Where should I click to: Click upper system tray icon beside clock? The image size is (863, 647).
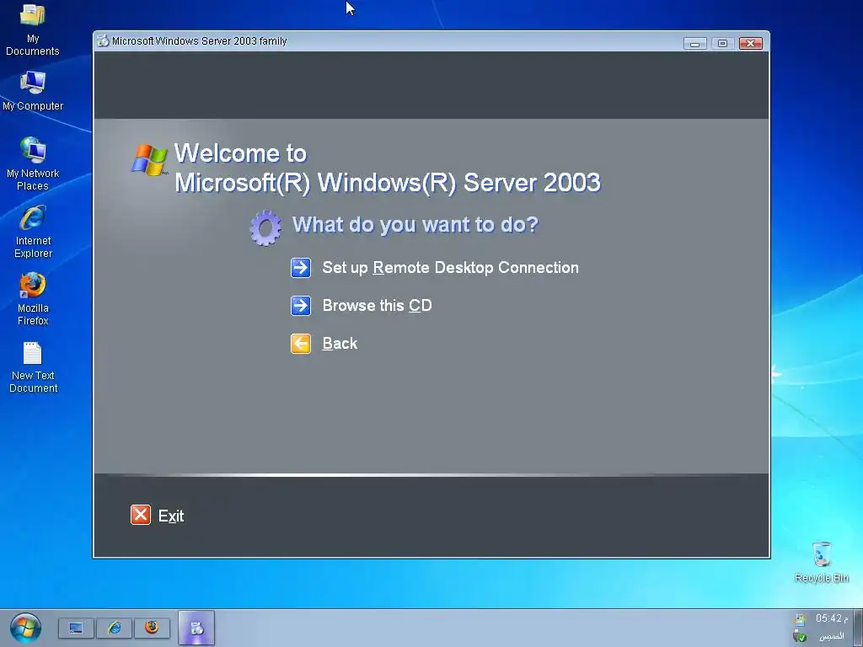tap(800, 619)
